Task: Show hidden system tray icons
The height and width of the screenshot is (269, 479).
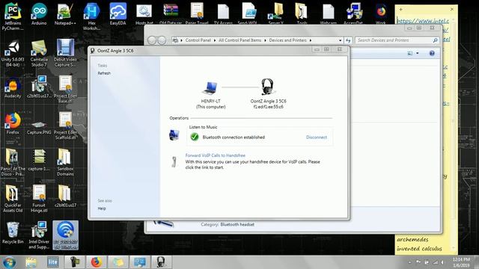Action: pyautogui.click(x=409, y=262)
